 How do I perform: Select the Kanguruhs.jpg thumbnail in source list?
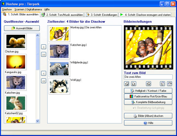tap(16, 62)
